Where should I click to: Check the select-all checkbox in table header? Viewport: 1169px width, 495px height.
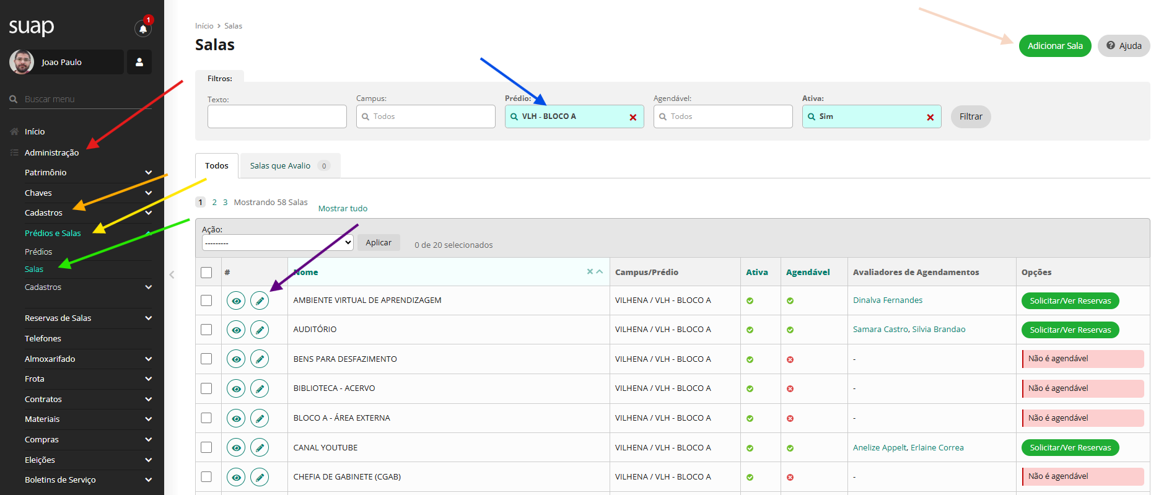click(x=206, y=273)
